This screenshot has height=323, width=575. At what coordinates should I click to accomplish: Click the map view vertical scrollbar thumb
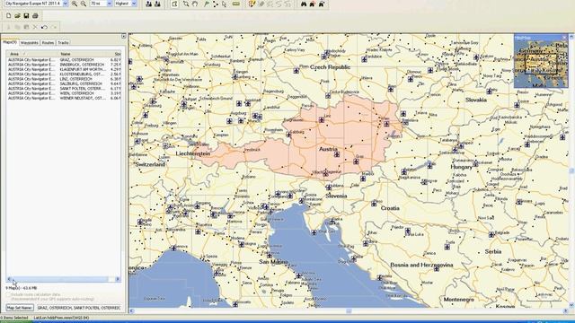point(571,171)
